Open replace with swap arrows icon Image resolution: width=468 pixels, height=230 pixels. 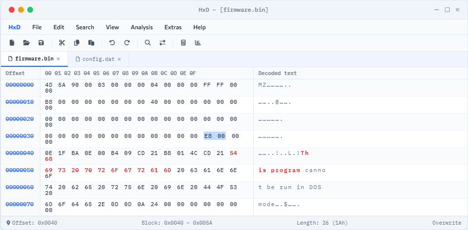pyautogui.click(x=162, y=43)
